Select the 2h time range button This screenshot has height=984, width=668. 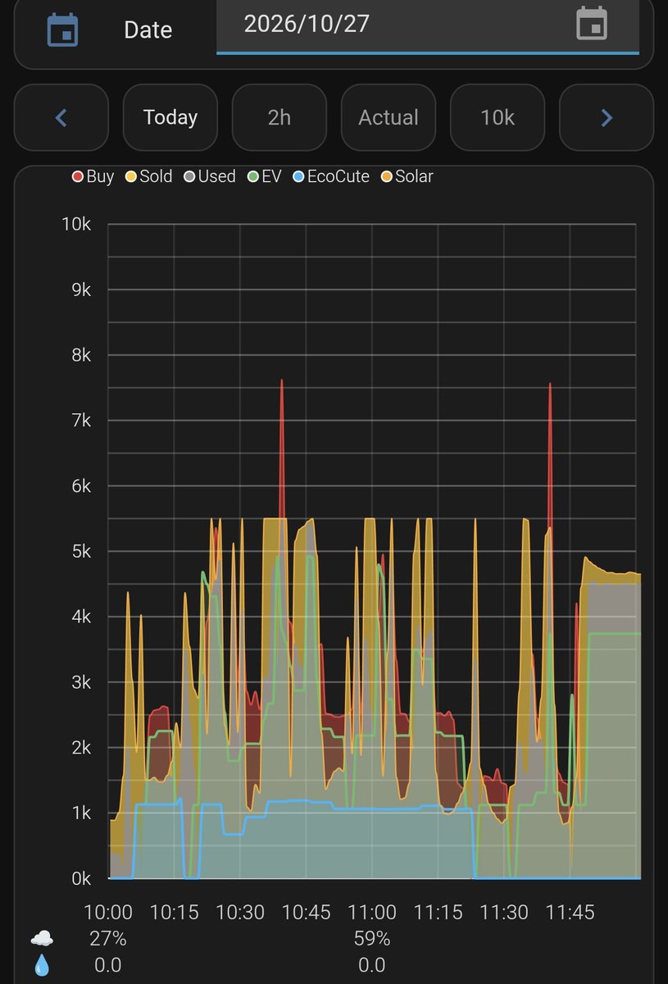pyautogui.click(x=279, y=117)
